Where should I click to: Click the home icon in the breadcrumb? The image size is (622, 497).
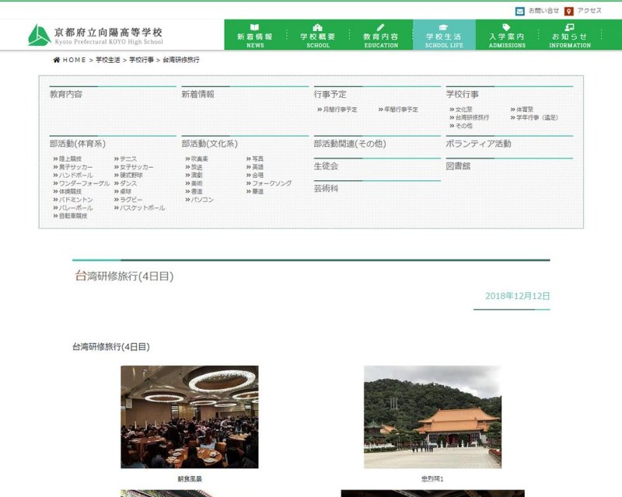57,60
